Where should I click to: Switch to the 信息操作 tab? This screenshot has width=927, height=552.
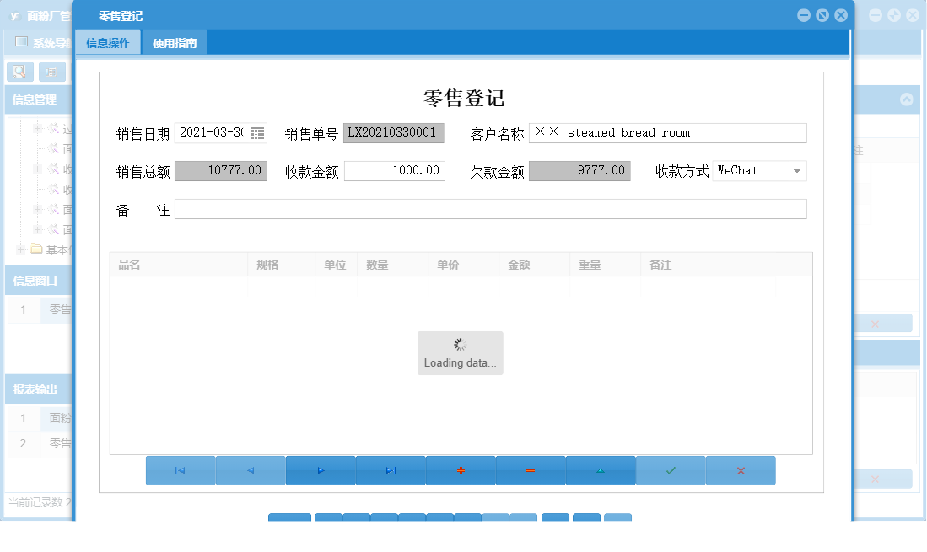click(107, 40)
